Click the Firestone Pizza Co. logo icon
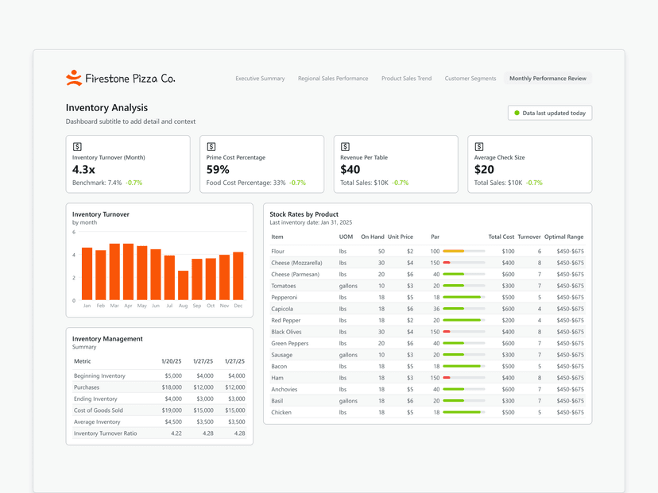Image resolution: width=658 pixels, height=493 pixels. click(73, 77)
